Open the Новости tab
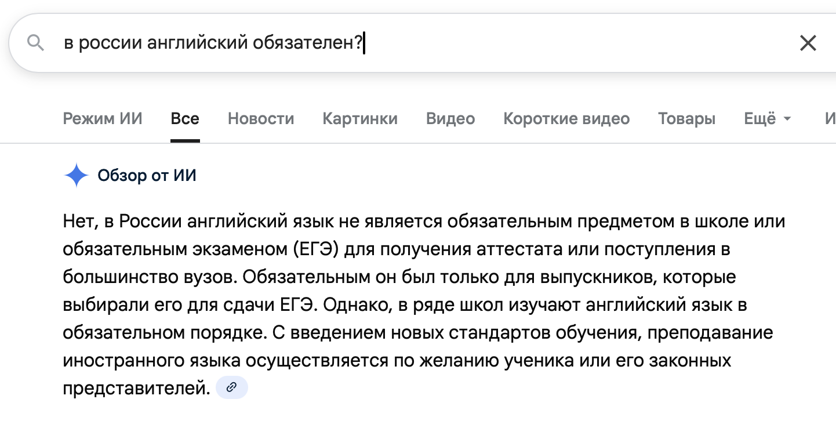The height and width of the screenshot is (428, 836). coord(261,119)
